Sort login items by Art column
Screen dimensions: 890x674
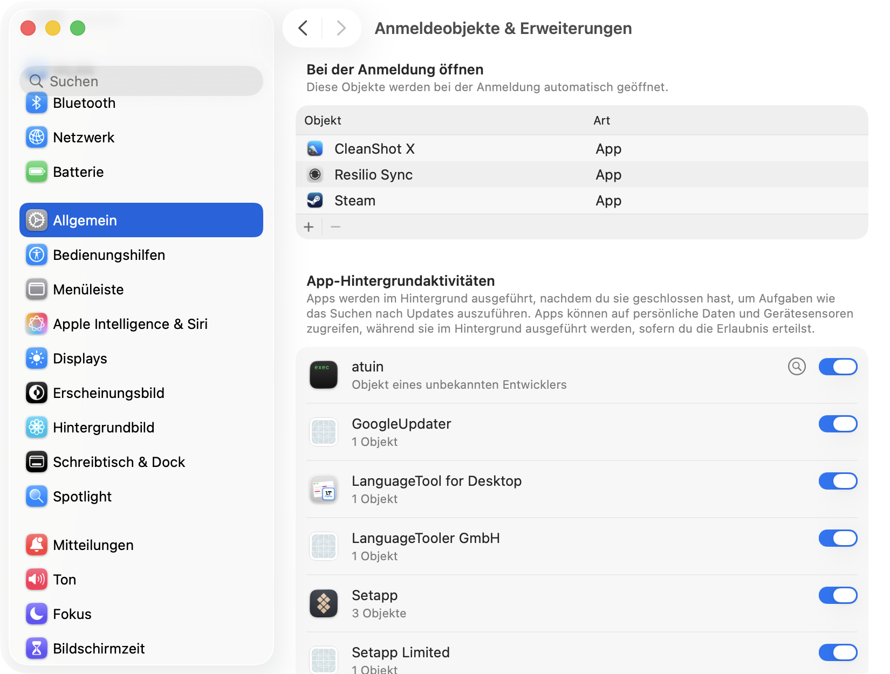point(601,121)
